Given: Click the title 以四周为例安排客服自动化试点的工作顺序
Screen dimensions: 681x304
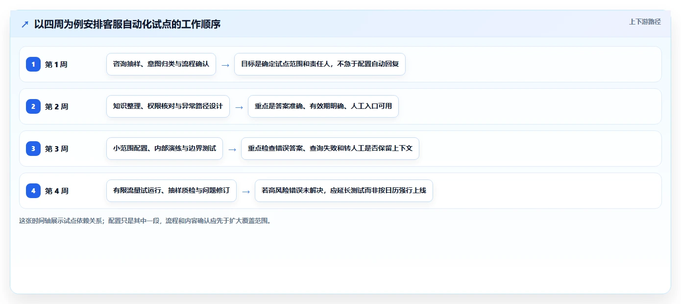Looking at the screenshot, I should (x=127, y=24).
